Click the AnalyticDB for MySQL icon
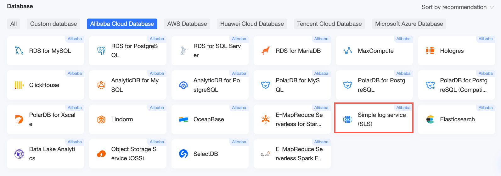 tap(101, 85)
